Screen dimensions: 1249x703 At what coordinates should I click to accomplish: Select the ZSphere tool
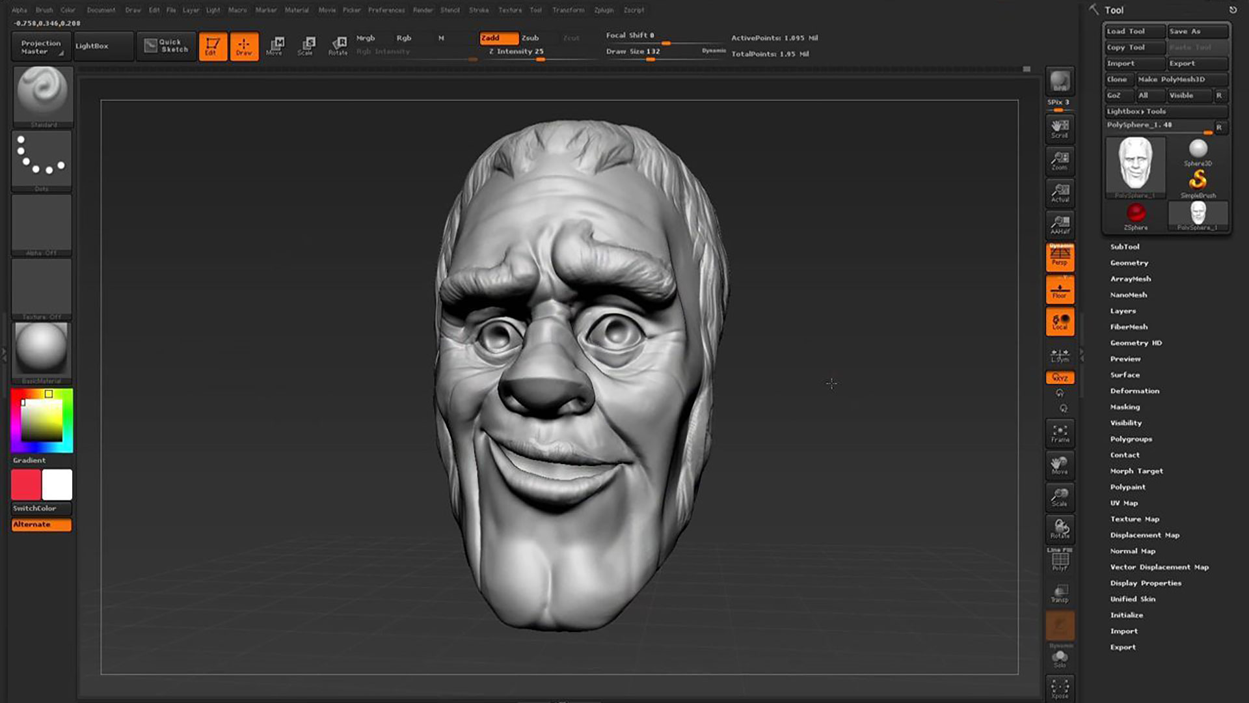coord(1136,217)
